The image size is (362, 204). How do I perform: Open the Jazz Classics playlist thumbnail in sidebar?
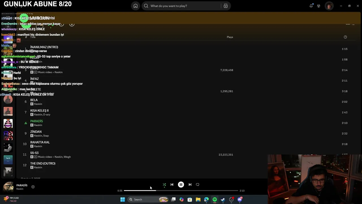tap(8, 148)
